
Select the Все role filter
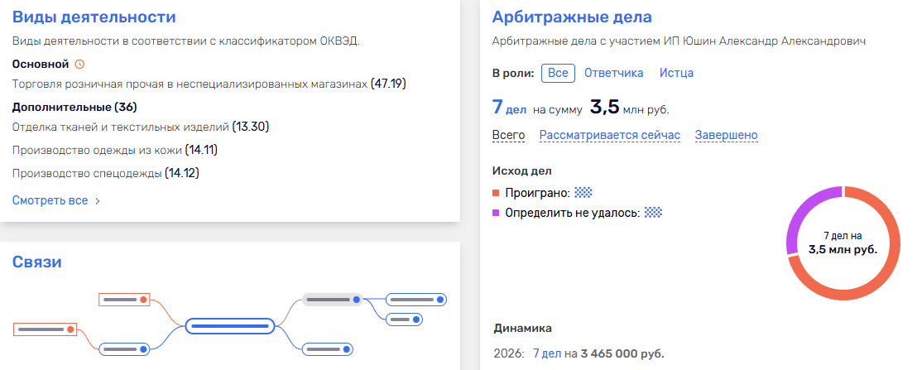558,73
